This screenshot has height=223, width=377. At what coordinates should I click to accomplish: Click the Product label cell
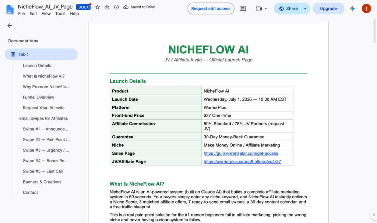pyautogui.click(x=156, y=91)
